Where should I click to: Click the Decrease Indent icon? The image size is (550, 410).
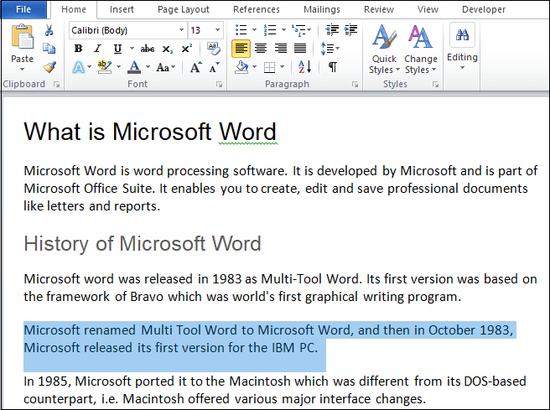click(332, 30)
